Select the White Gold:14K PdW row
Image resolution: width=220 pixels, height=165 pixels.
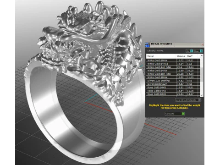tap(173, 67)
